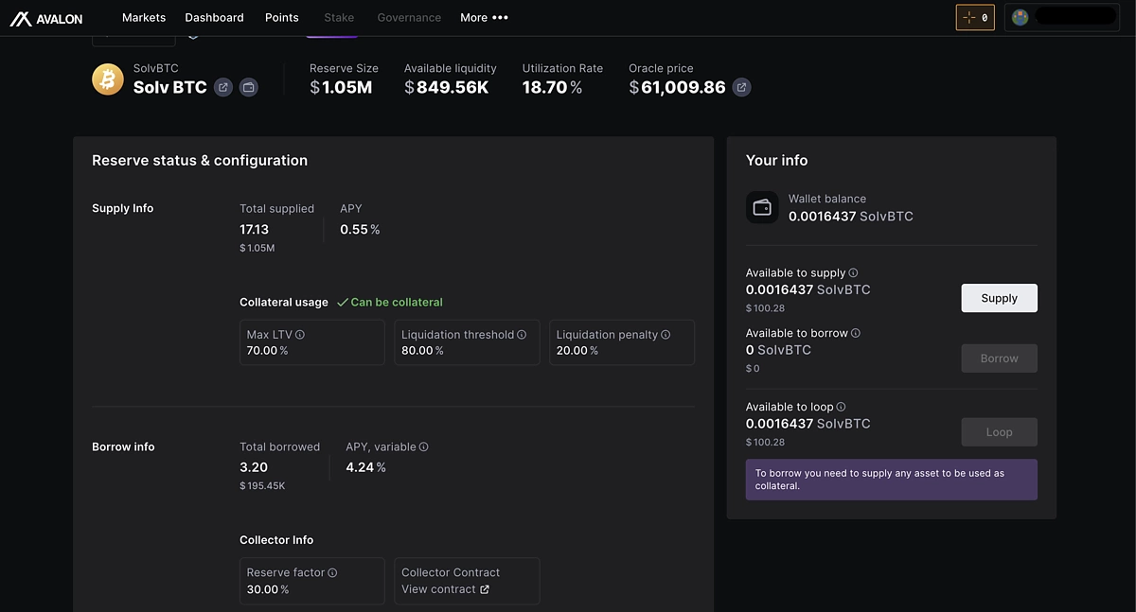Open connected wallet account button
Image resolution: width=1136 pixels, height=612 pixels.
pos(1062,18)
